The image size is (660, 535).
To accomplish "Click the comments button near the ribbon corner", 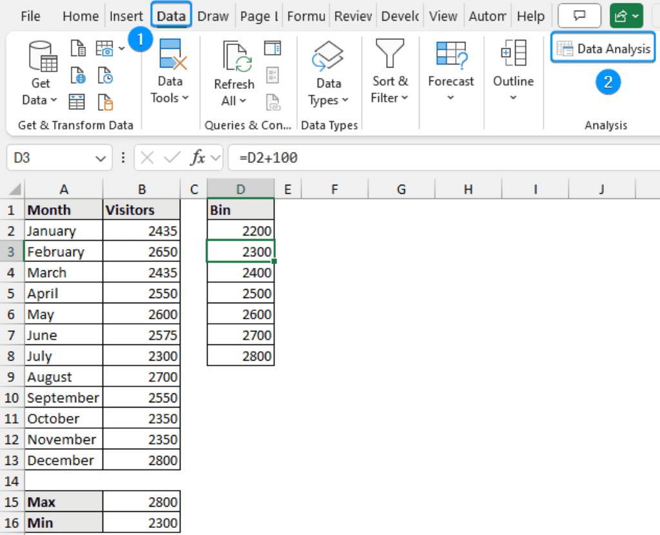I will (x=578, y=15).
